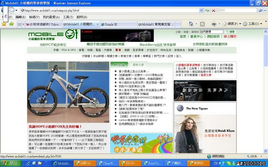This screenshot has height=167, width=268.
Task: Open the 工具(O) tools toolbar dropdown
Action: pyautogui.click(x=252, y=24)
